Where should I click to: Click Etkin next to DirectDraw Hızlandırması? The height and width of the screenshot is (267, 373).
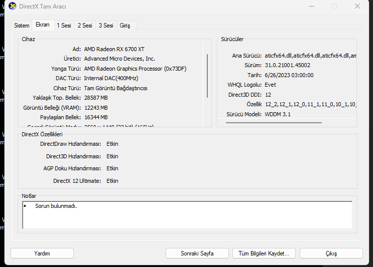tap(112, 144)
